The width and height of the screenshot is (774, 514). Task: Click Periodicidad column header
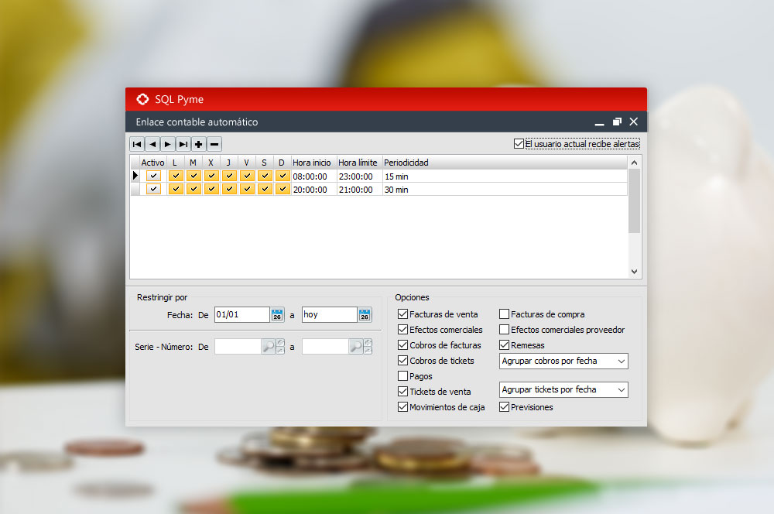(x=406, y=163)
